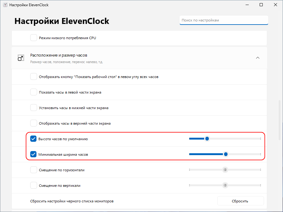Enable Режим низкого потребления CPU checkbox

point(34,38)
